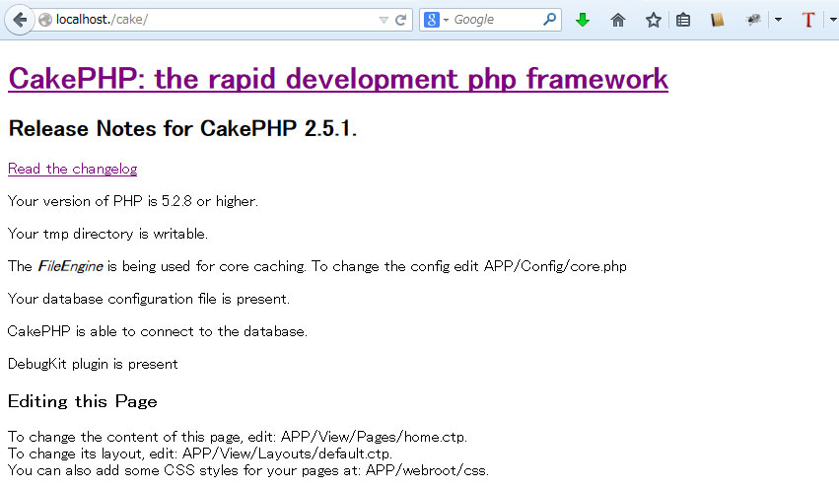Click the Google search engine icon
This screenshot has width=839, height=489.
coord(431,20)
